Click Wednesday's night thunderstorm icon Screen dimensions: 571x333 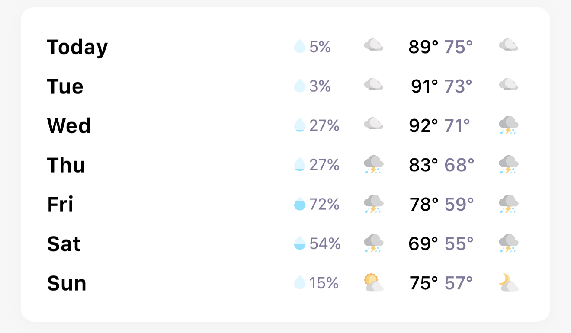(508, 125)
